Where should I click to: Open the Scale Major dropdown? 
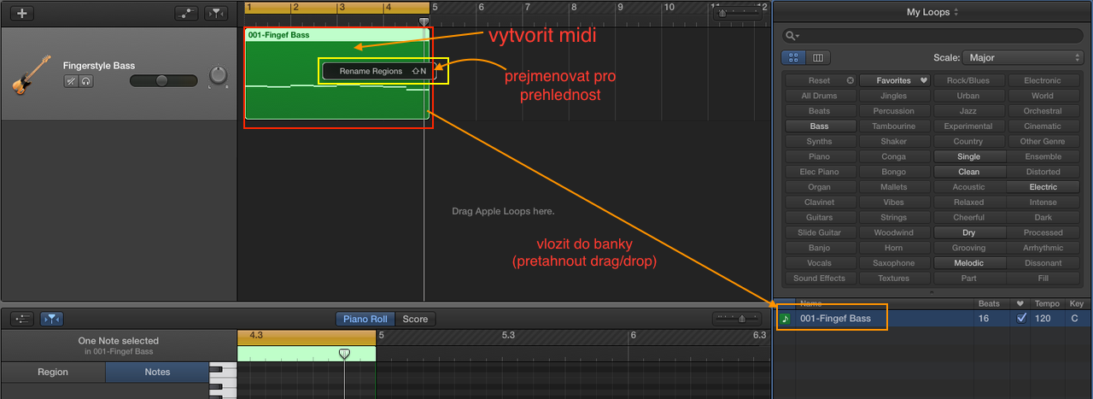[1022, 57]
